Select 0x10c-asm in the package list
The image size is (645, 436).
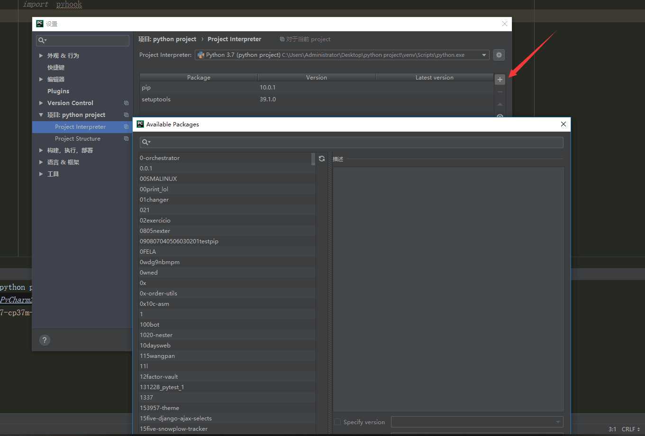click(227, 304)
